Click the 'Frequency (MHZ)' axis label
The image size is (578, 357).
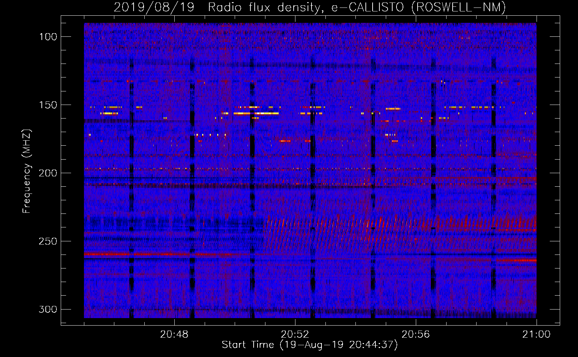pyautogui.click(x=27, y=171)
